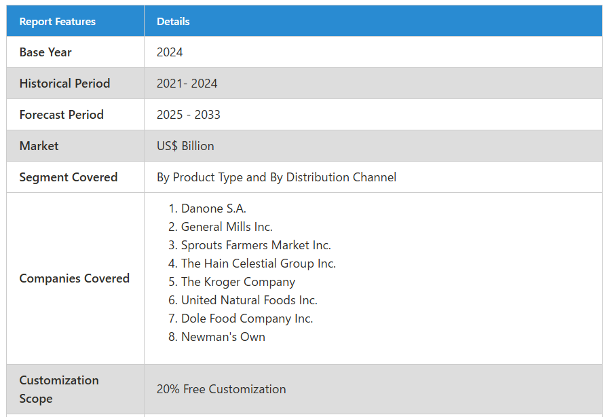Screen dimensions: 604x417
Task: Click 'Dole Food Company Inc.' list entry
Action: [x=247, y=319]
